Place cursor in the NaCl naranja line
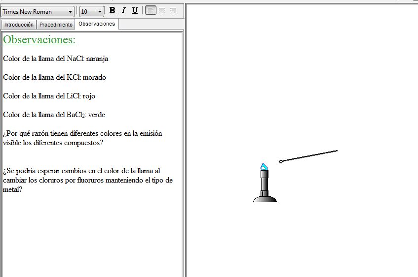The image size is (418, 277). coord(56,59)
